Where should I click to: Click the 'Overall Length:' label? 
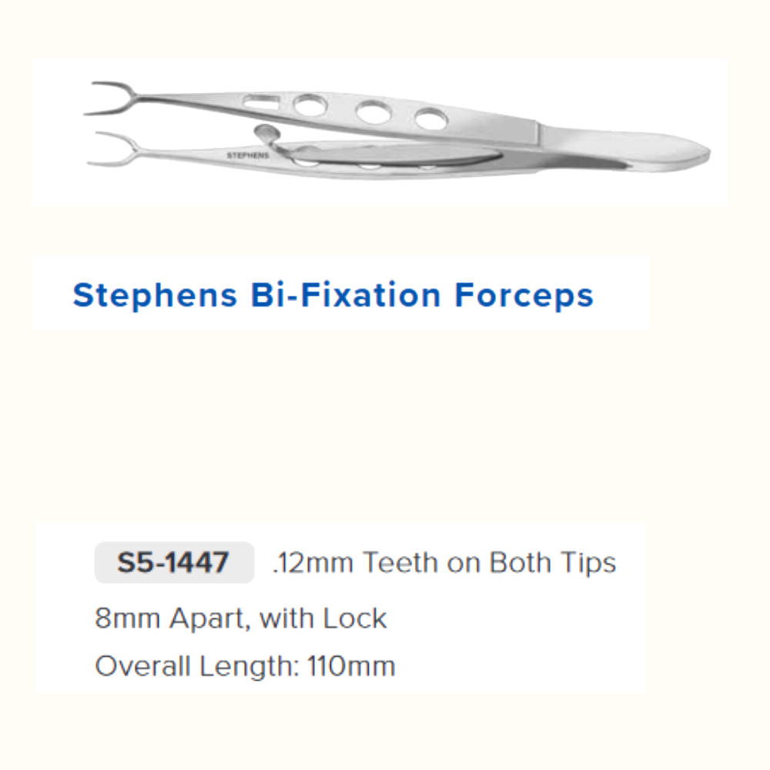pos(196,666)
